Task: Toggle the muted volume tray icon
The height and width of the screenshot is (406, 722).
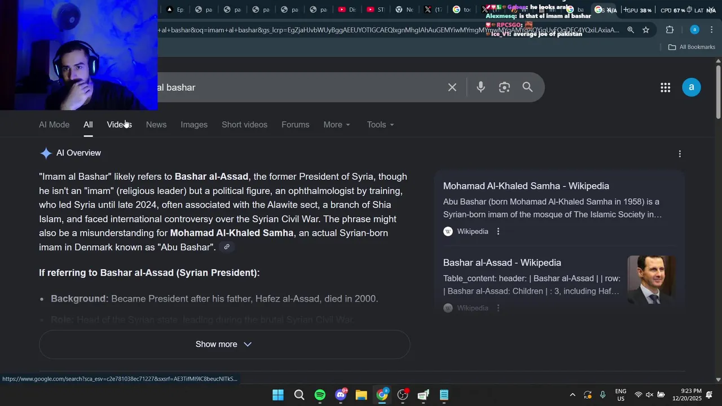Action: tap(649, 395)
